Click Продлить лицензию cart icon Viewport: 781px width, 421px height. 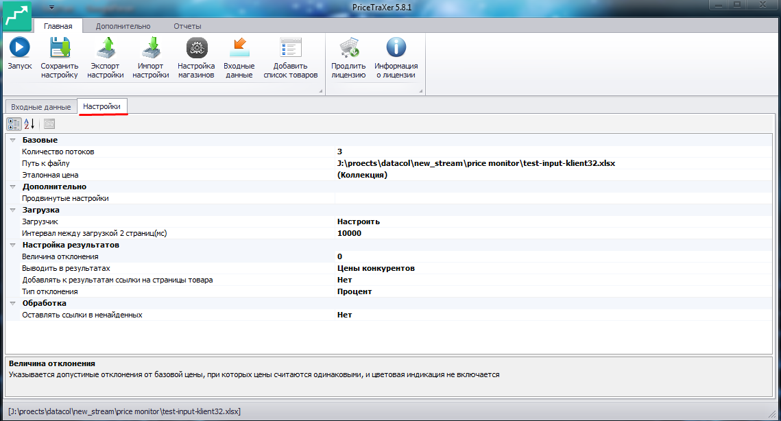(348, 48)
